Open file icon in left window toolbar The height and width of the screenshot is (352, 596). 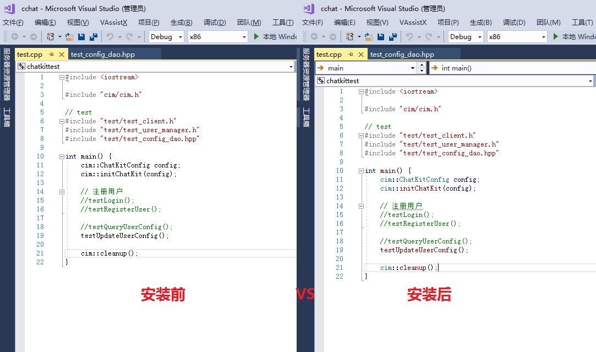pos(69,36)
